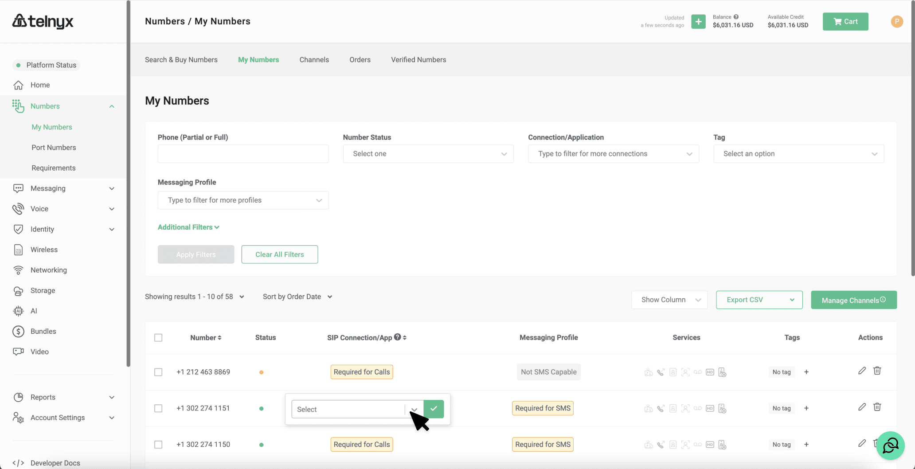Image resolution: width=915 pixels, height=469 pixels.
Task: Click the No tag label for 302 274 1150
Action: (782, 445)
